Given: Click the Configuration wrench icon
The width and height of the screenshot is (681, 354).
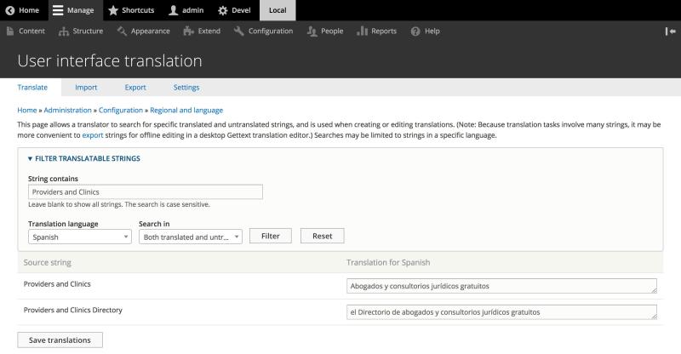Looking at the screenshot, I should click(x=238, y=31).
